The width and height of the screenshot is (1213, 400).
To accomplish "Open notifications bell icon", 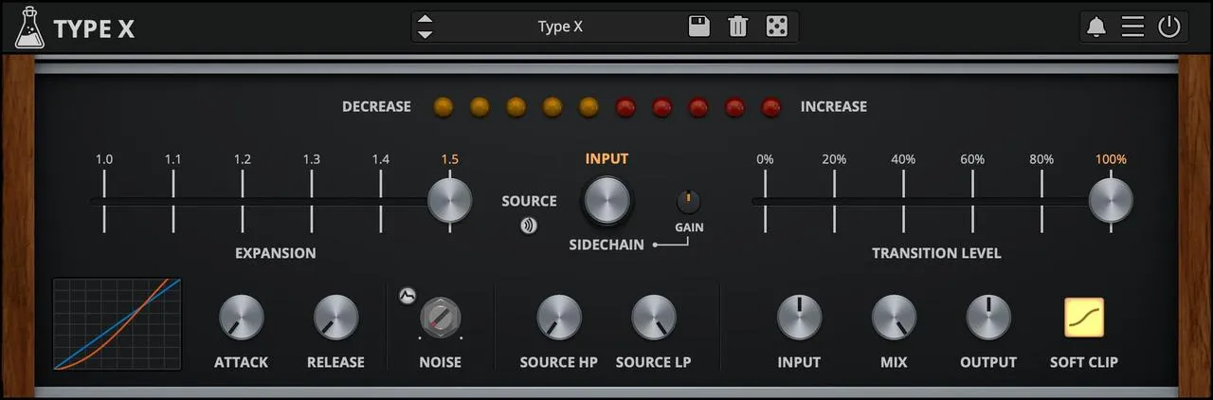I will (x=1096, y=27).
